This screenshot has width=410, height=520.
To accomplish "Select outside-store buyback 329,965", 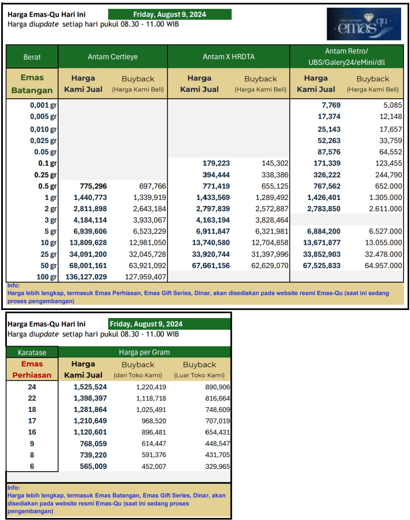I will click(218, 466).
